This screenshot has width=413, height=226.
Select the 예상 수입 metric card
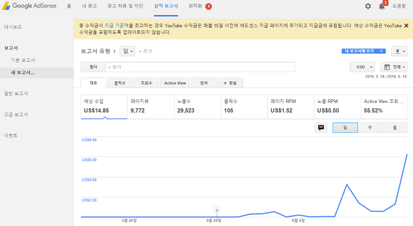click(104, 107)
